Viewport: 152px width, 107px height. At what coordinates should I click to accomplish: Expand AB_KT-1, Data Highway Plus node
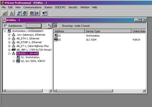point(9,46)
